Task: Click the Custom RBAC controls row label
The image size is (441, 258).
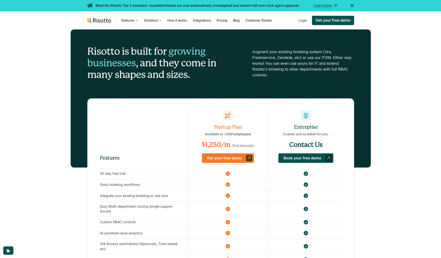Action: (118, 222)
